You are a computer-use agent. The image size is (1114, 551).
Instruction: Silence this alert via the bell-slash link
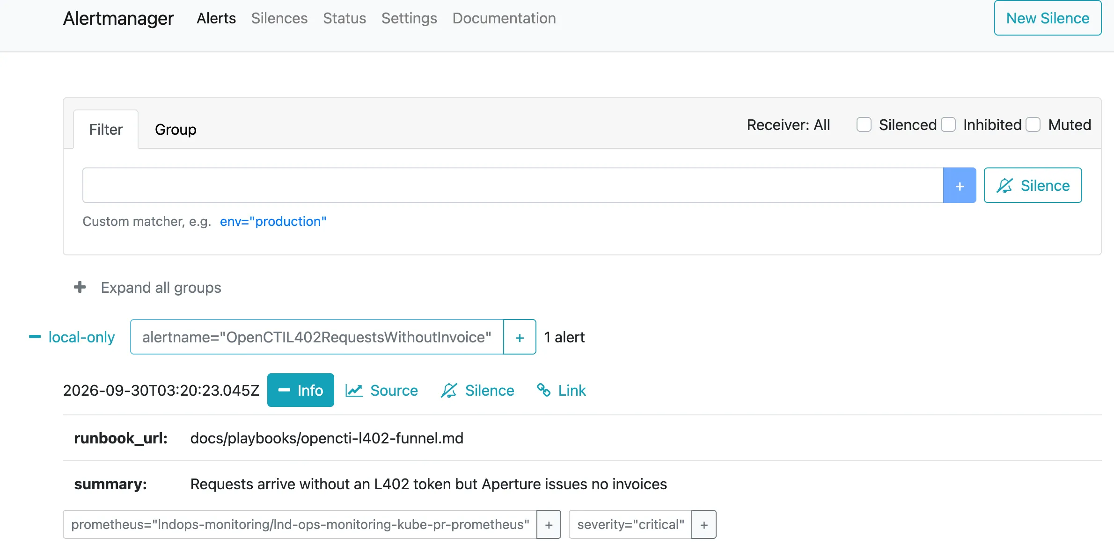[x=477, y=390]
